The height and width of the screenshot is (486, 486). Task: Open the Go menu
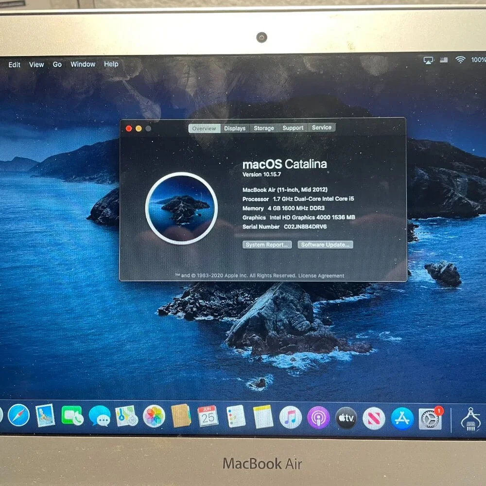57,65
